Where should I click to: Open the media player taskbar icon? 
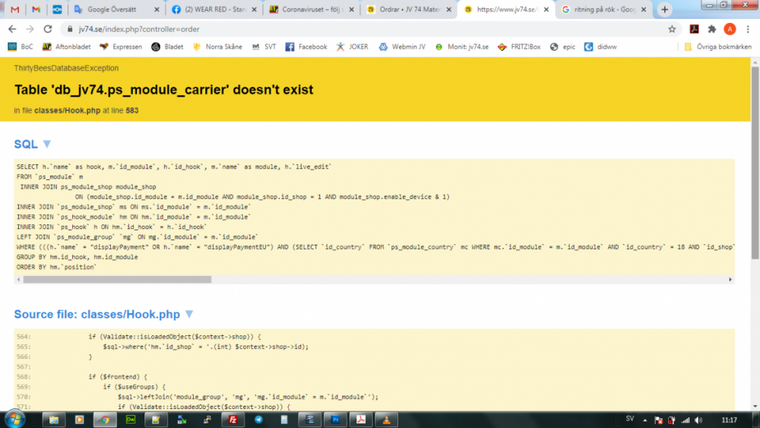point(79,420)
